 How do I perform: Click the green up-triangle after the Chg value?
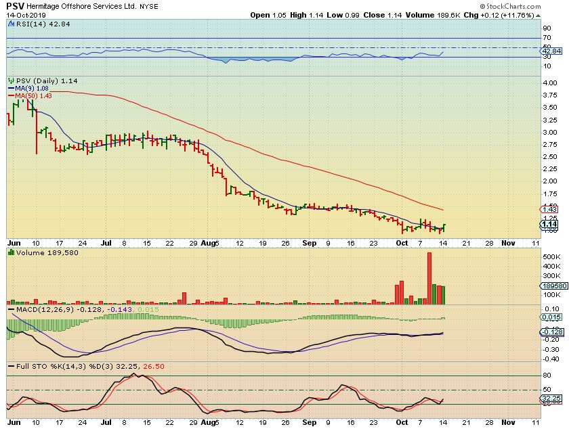pos(538,16)
